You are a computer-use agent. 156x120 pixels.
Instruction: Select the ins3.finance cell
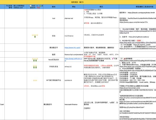coord(74,36)
